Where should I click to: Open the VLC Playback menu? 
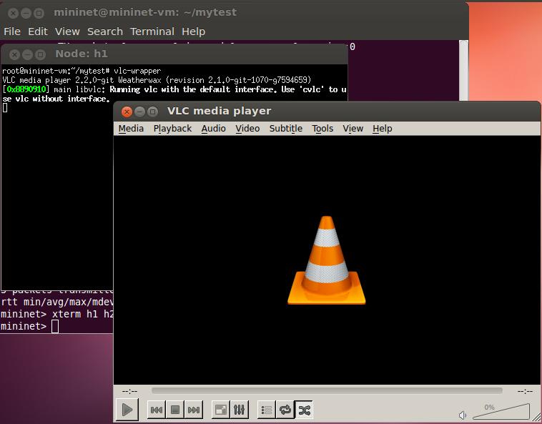click(x=172, y=129)
